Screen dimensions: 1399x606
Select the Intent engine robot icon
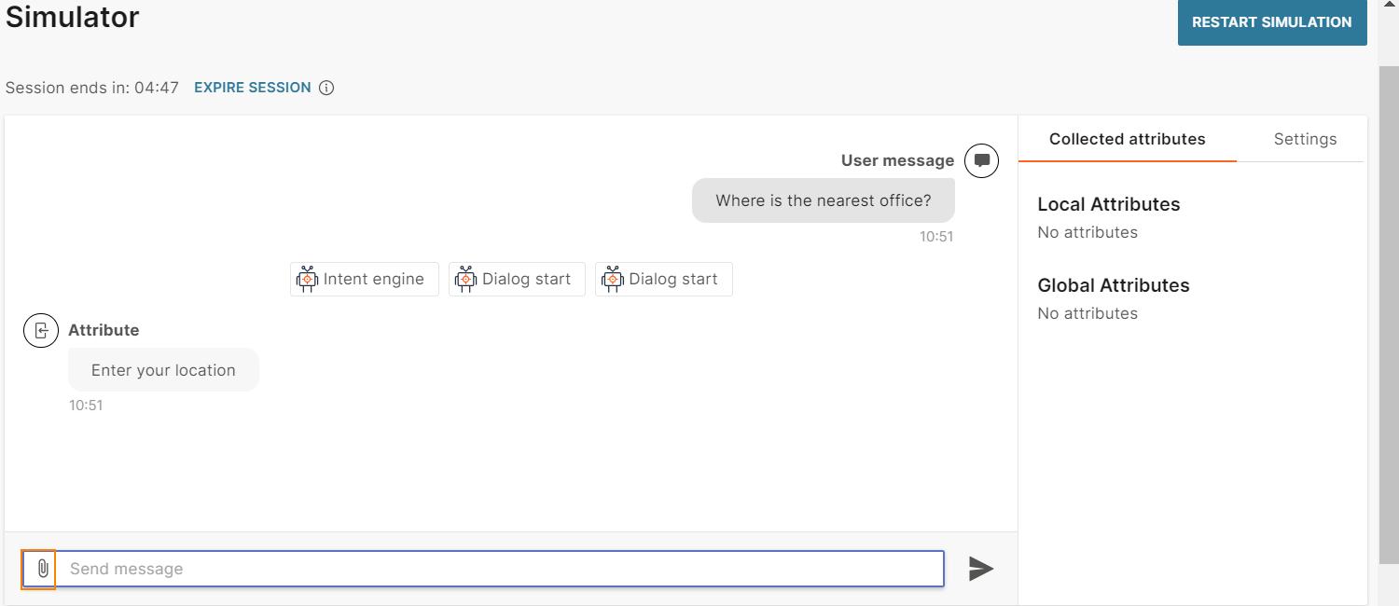[307, 279]
